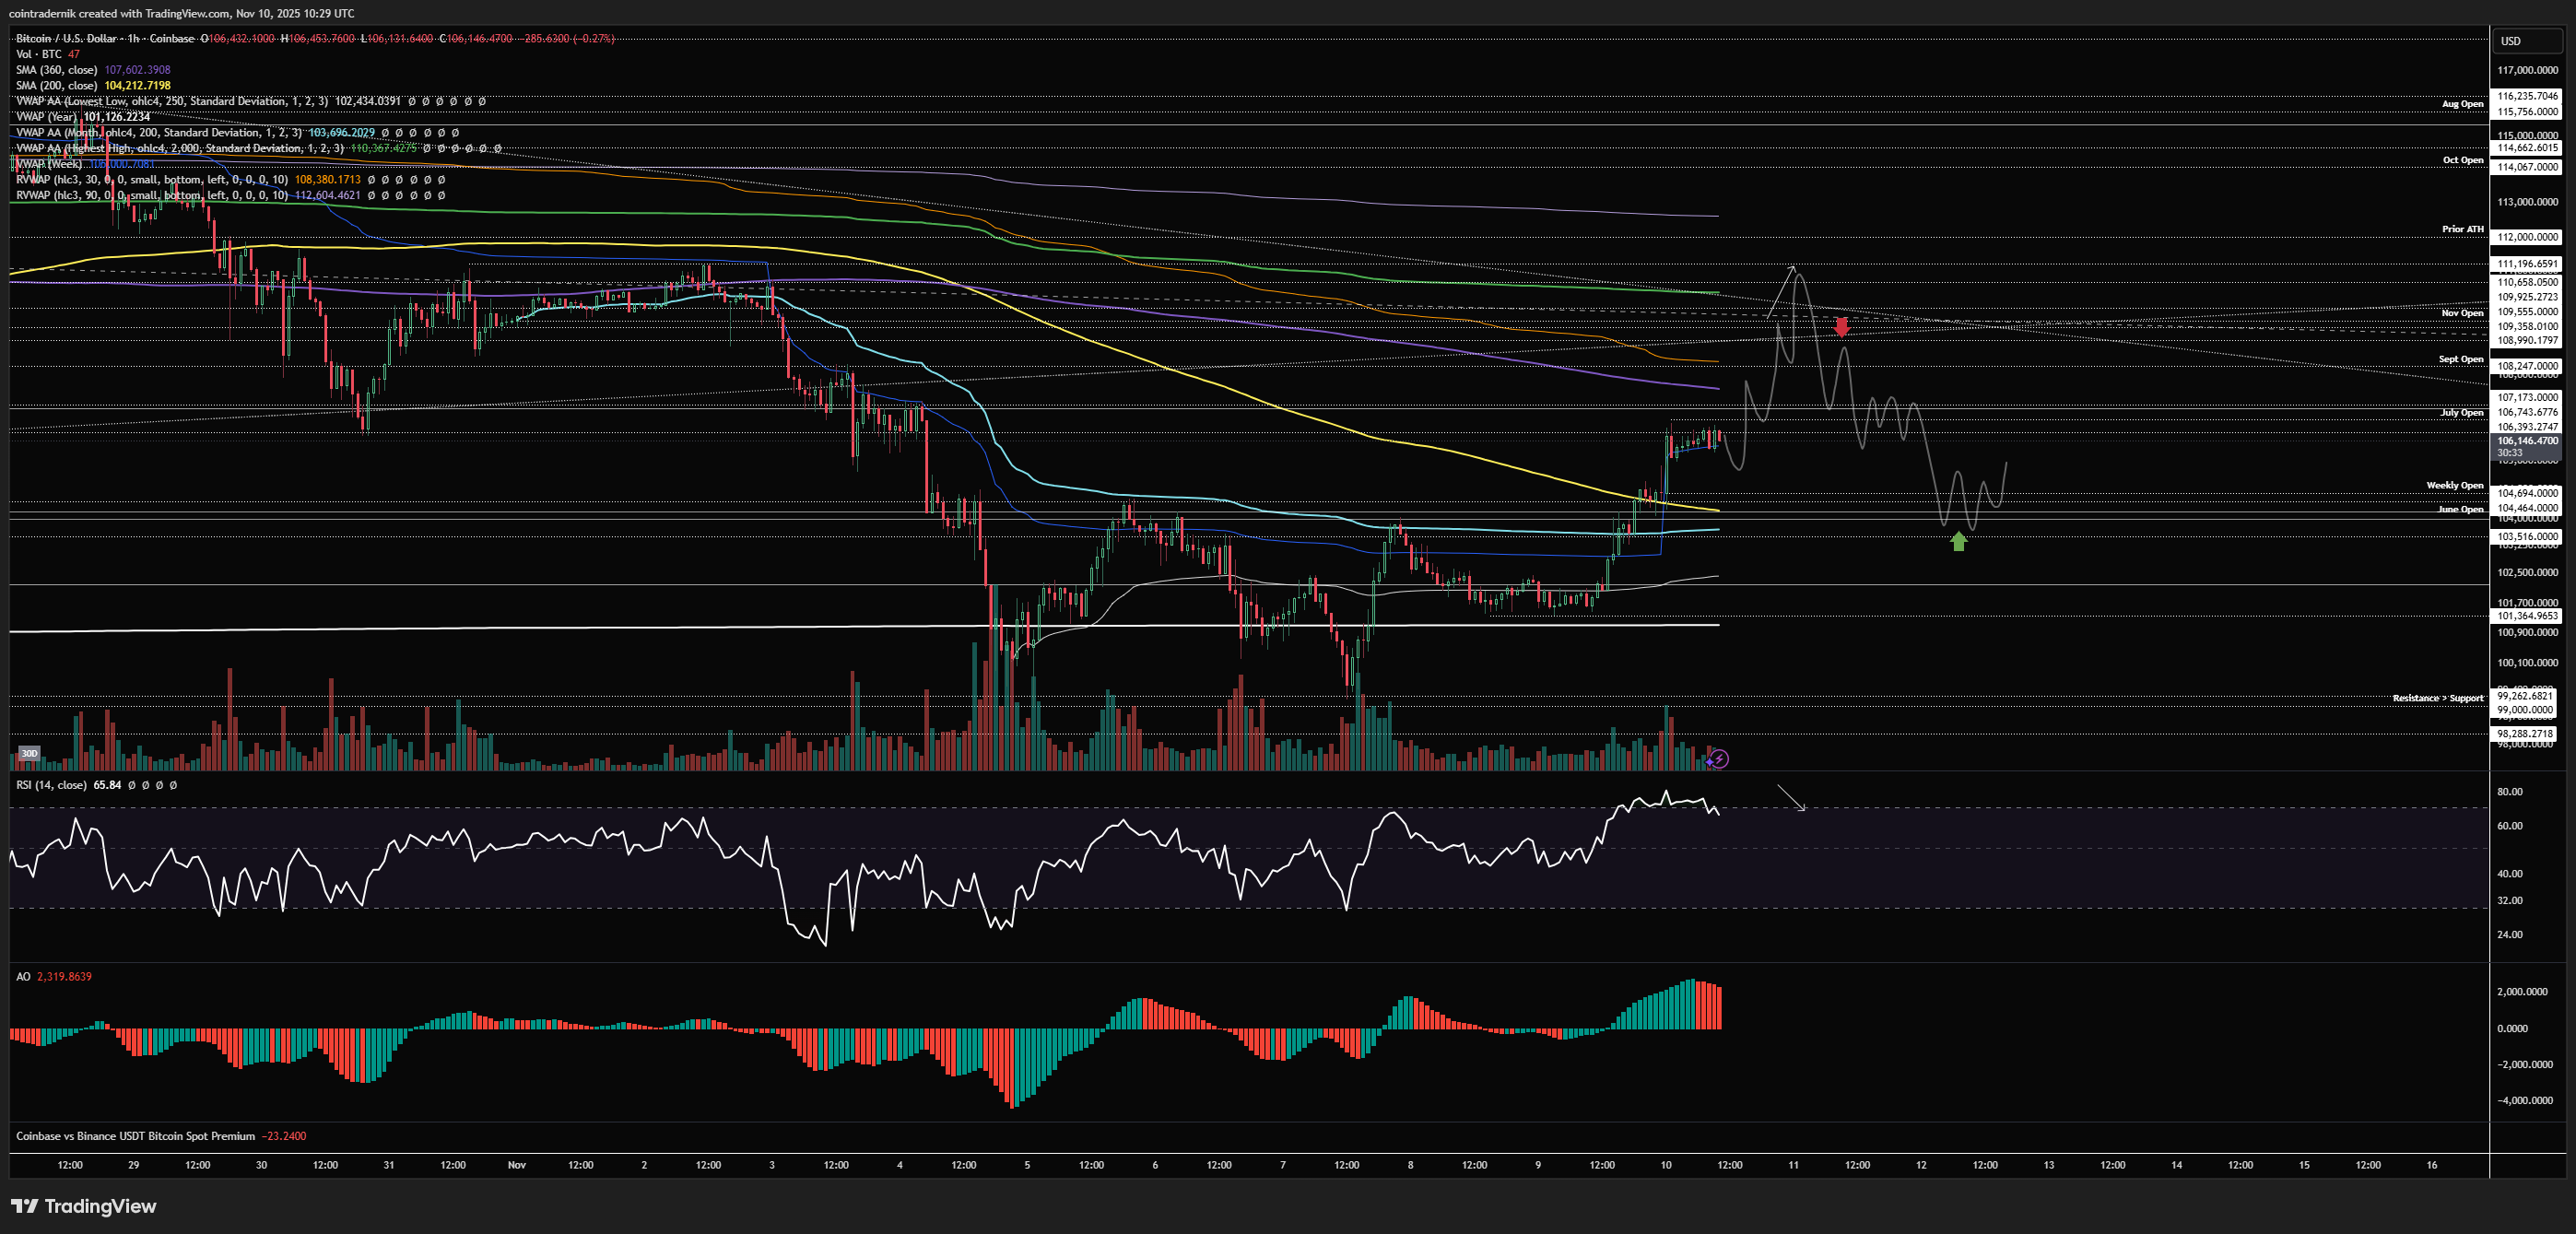Select Coinbase vs Binance Spot Premium legend
The height and width of the screenshot is (1234, 2576).
[135, 1136]
